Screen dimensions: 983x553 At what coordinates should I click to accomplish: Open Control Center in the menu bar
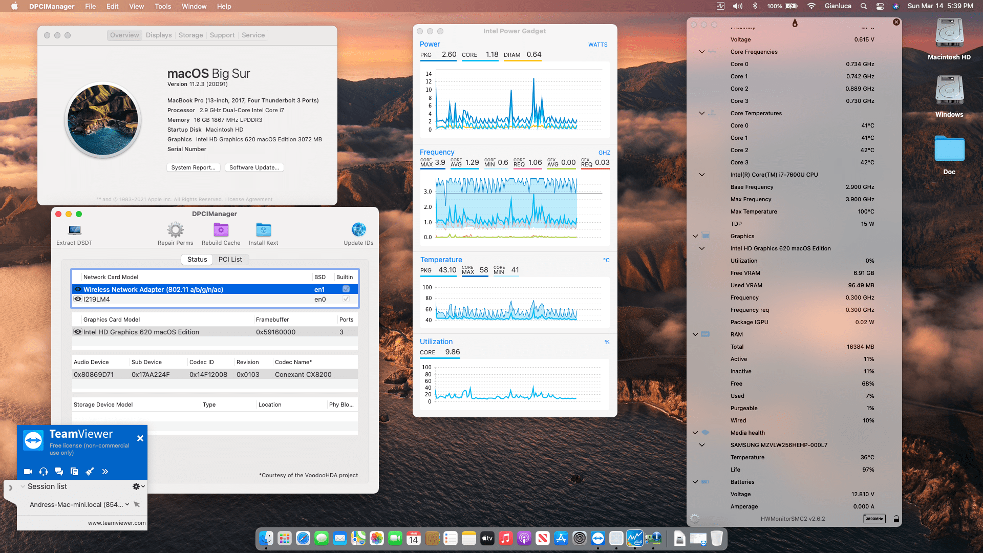coord(880,6)
